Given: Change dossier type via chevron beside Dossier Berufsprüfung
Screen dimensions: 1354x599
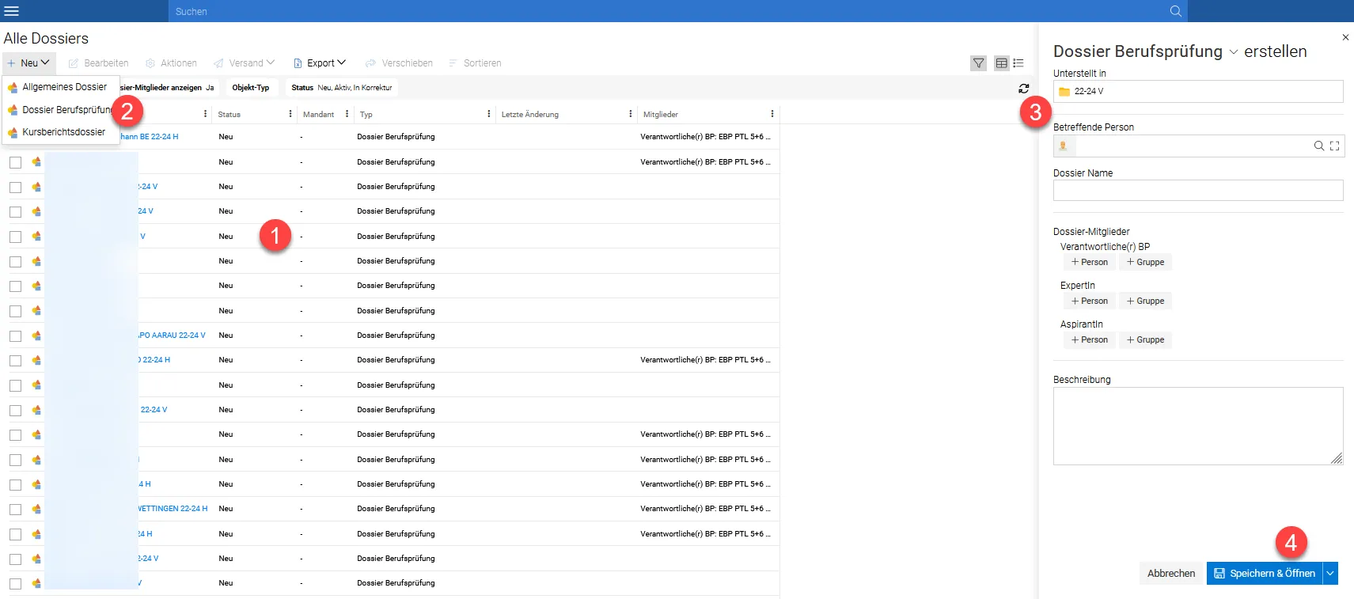Looking at the screenshot, I should point(1233,52).
